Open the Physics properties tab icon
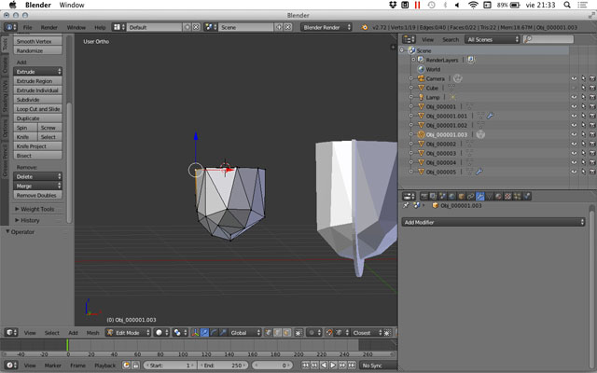 526,196
